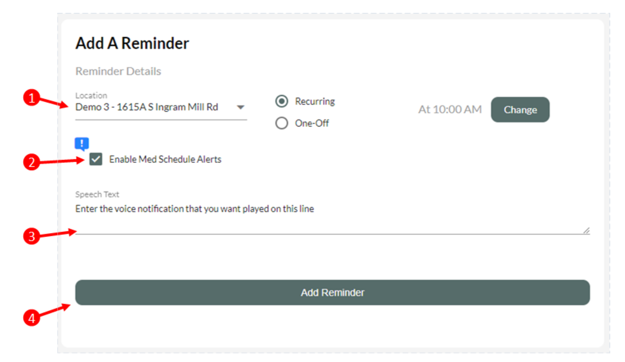This screenshot has width=625, height=362.
Task: Grab the Speech Text resize handle
Action: [x=586, y=231]
